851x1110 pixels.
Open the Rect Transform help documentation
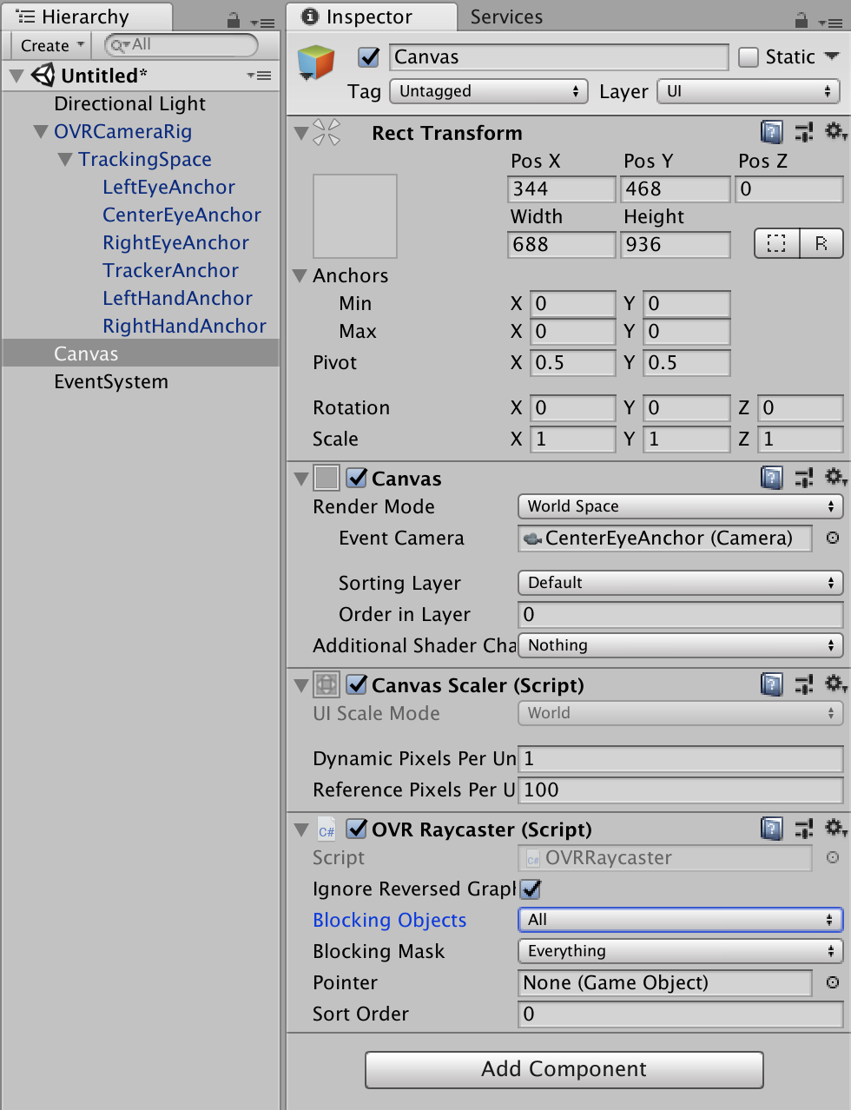tap(771, 131)
